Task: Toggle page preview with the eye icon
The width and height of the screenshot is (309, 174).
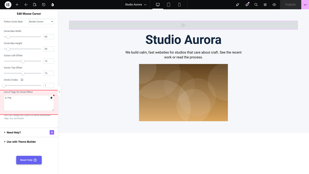Action: (x=274, y=5)
